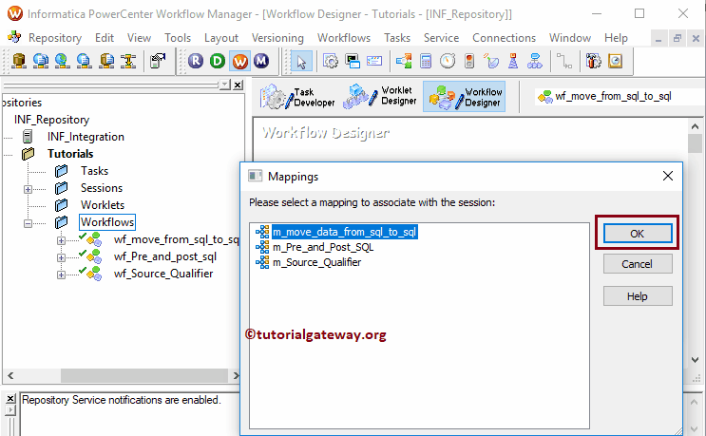Select the orange W Workflow Manager icon
706x436 pixels.
(x=239, y=60)
